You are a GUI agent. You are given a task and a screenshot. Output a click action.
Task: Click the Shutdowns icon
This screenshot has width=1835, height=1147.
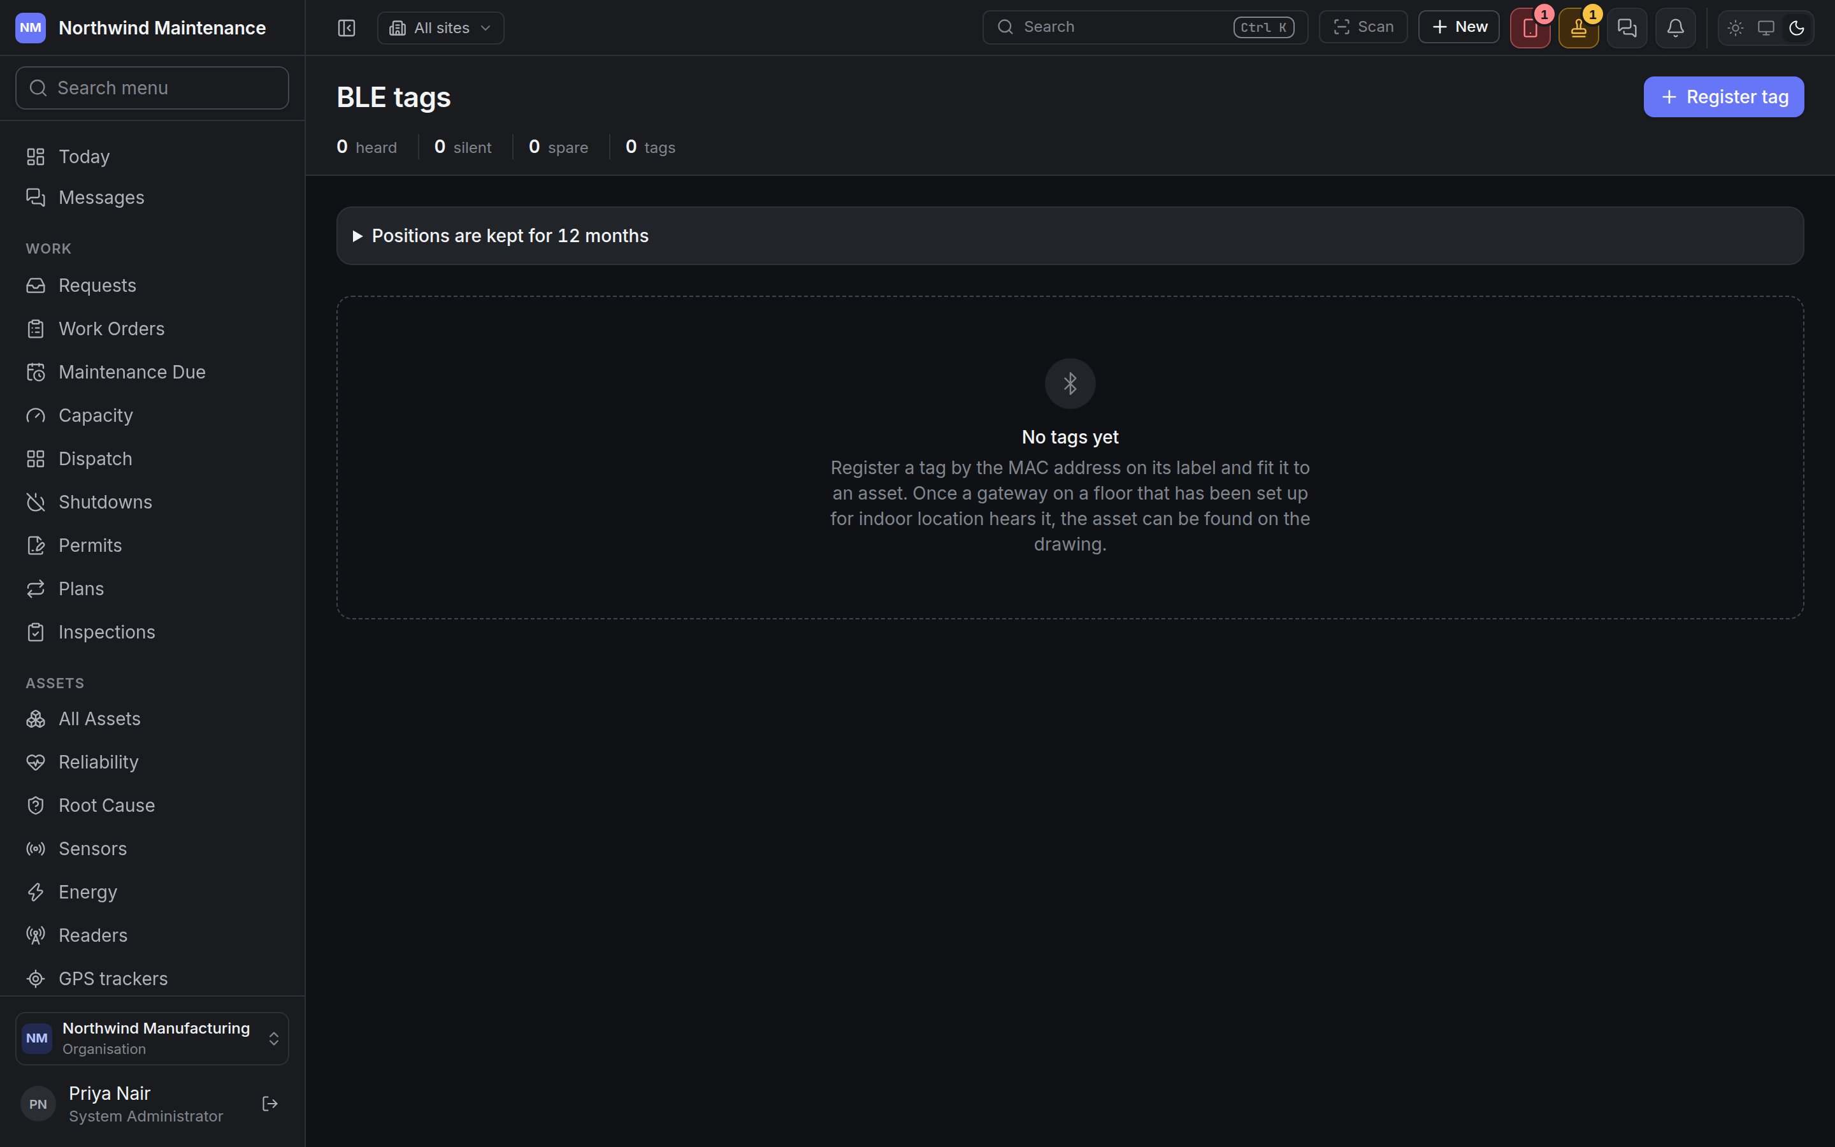pyautogui.click(x=36, y=502)
